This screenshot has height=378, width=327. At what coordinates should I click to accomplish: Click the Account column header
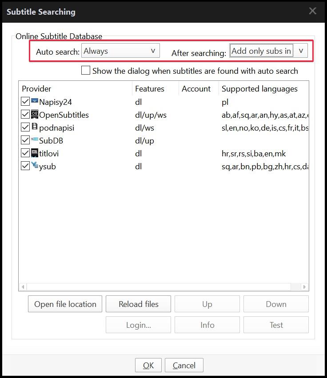tap(199, 89)
